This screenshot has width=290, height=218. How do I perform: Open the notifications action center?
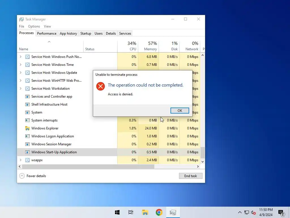pyautogui.click(x=281, y=212)
